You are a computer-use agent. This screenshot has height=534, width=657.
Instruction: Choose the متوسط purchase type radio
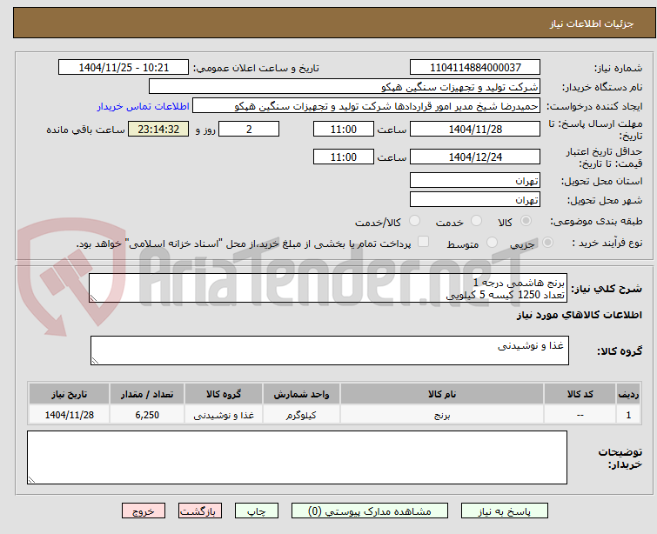point(492,243)
